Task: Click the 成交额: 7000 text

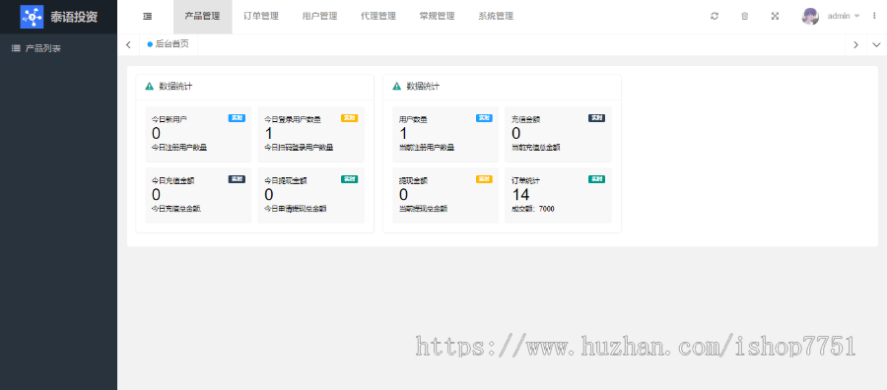Action: pos(533,209)
